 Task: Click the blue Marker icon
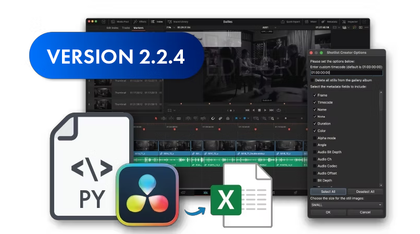pos(244,118)
